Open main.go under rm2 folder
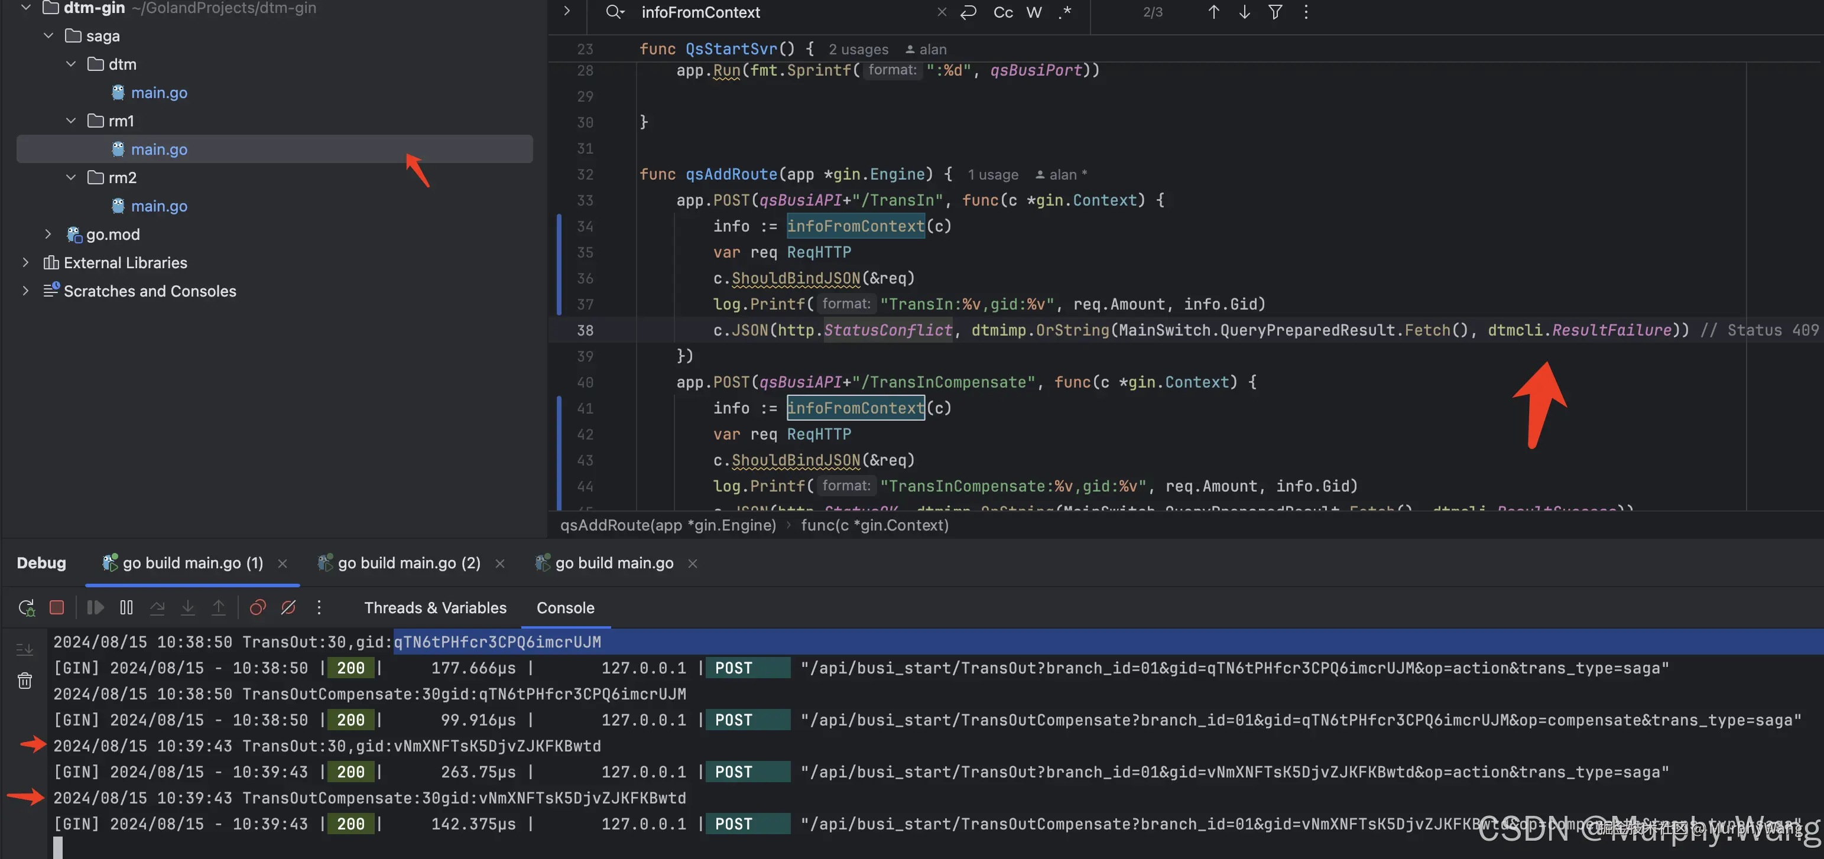 pyautogui.click(x=158, y=206)
